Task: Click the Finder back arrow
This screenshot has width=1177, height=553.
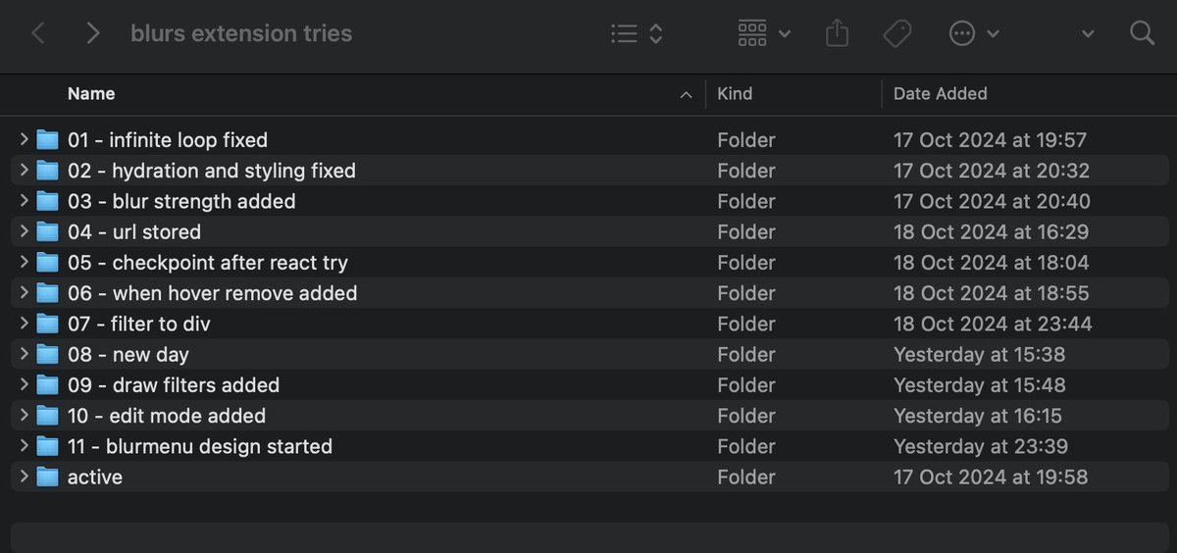Action: tap(38, 33)
